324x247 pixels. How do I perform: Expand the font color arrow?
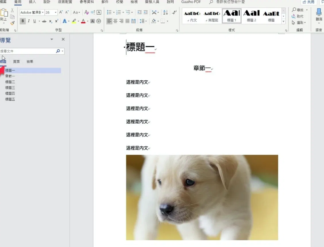pyautogui.click(x=88, y=21)
